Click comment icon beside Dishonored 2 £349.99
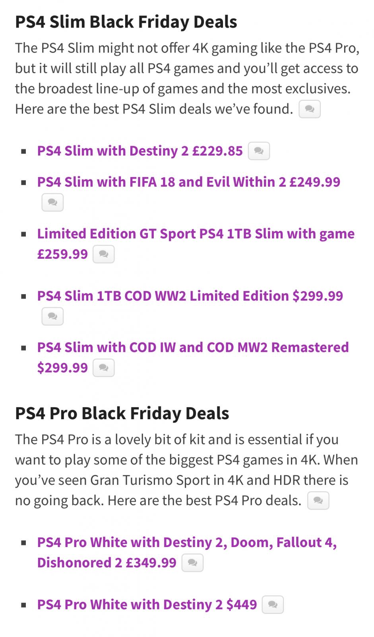The width and height of the screenshot is (374, 637). [x=192, y=563]
